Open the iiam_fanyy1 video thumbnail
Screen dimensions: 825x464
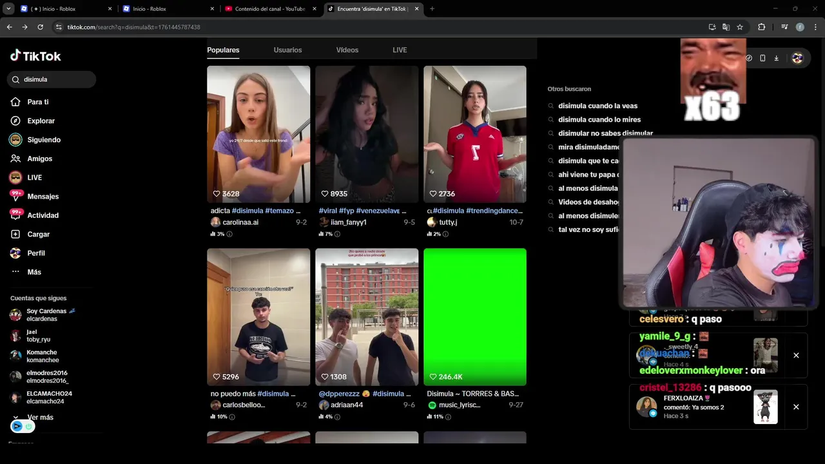point(367,134)
